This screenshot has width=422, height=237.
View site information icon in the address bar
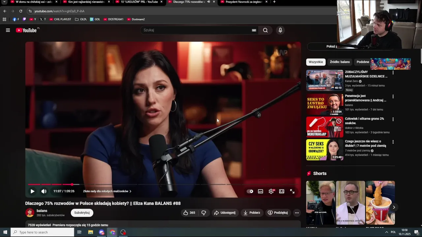(x=30, y=11)
